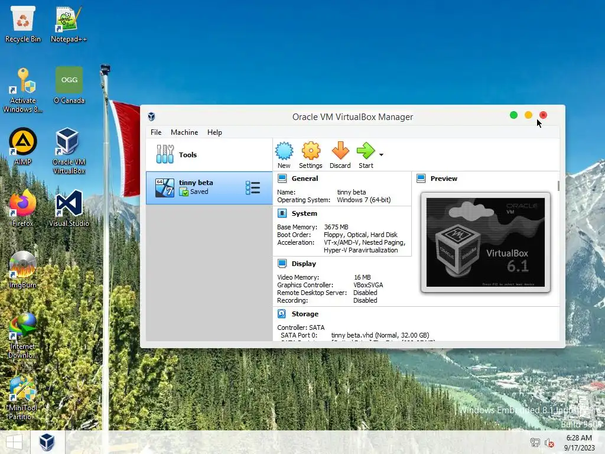Click the details pane vertical scrollbar
Viewport: 605px width, 454px height.
pyautogui.click(x=558, y=186)
